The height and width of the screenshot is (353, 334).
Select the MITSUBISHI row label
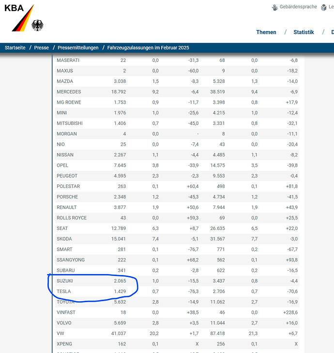pos(70,123)
